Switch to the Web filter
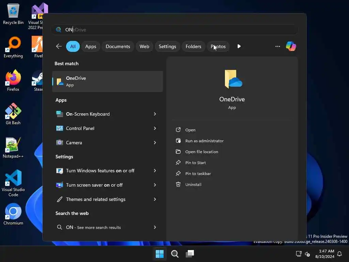The width and height of the screenshot is (349, 262). (x=144, y=46)
